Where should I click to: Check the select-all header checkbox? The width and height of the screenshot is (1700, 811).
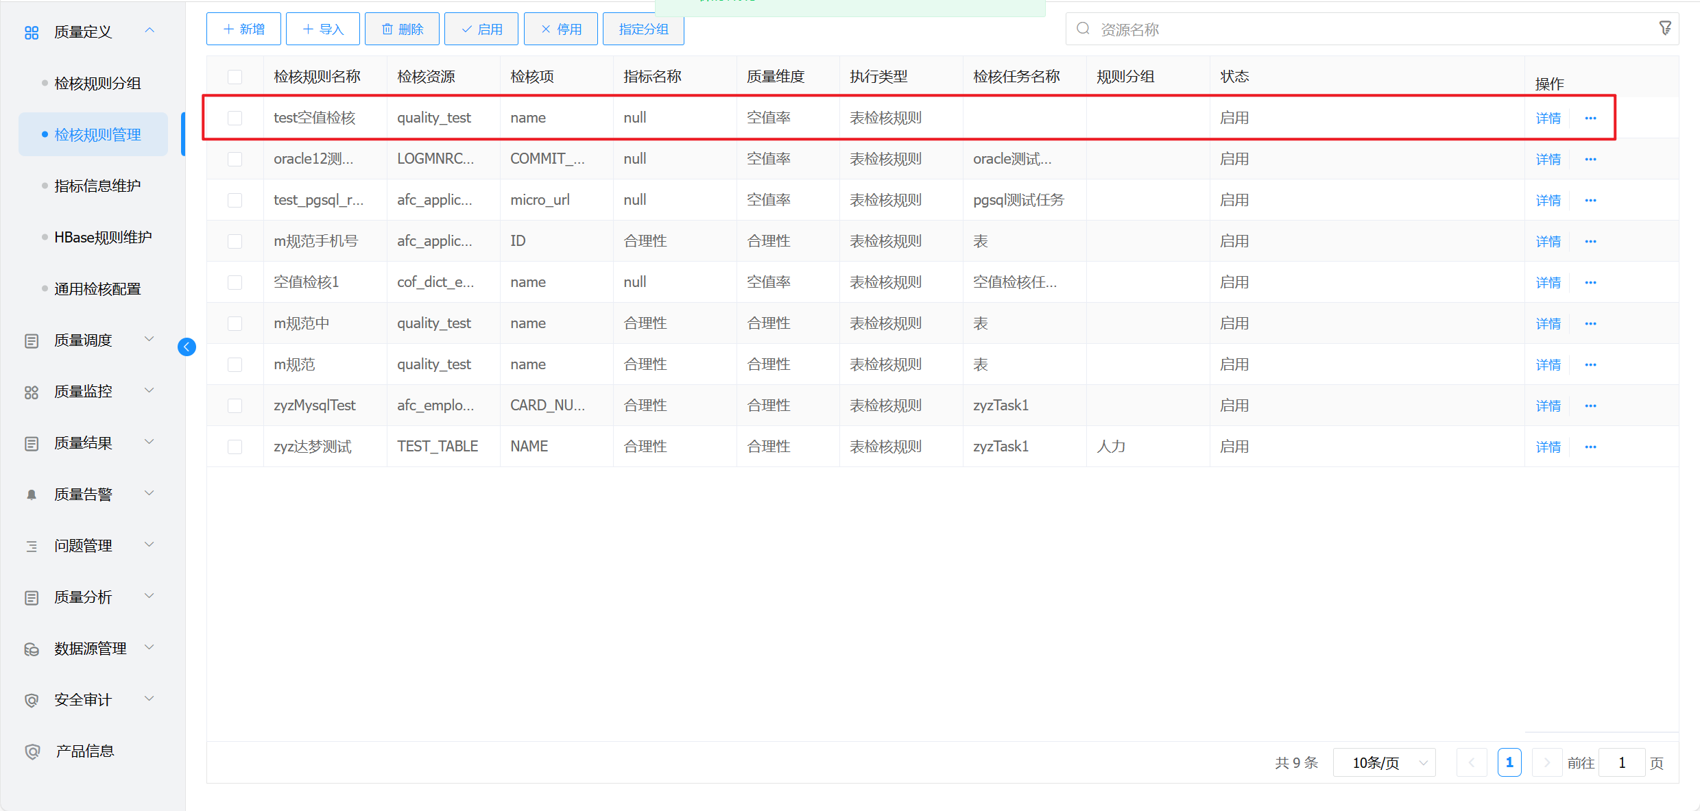coord(235,77)
